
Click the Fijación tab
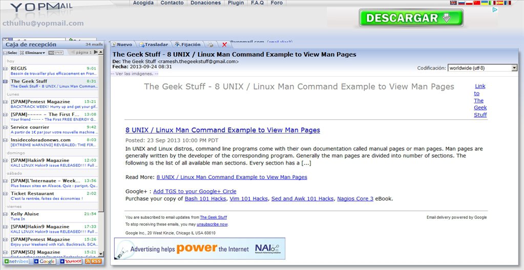[x=188, y=44]
